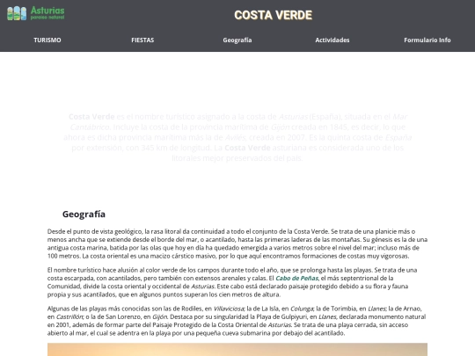The width and height of the screenshot is (475, 356).
Task: Click the sunset image below the text
Action: 237,349
